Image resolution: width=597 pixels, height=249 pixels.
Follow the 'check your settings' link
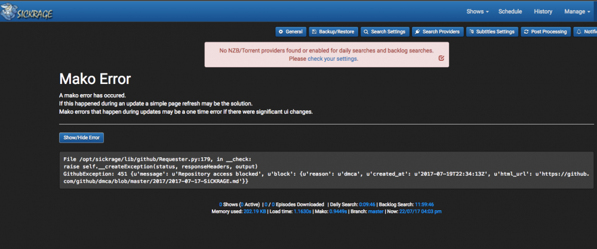333,58
